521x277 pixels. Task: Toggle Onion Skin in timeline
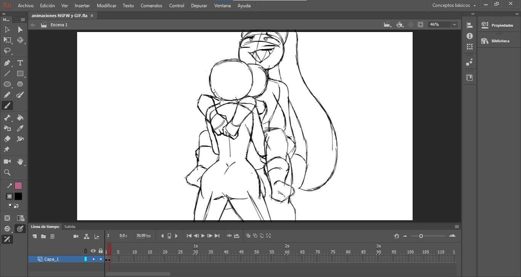(x=248, y=236)
